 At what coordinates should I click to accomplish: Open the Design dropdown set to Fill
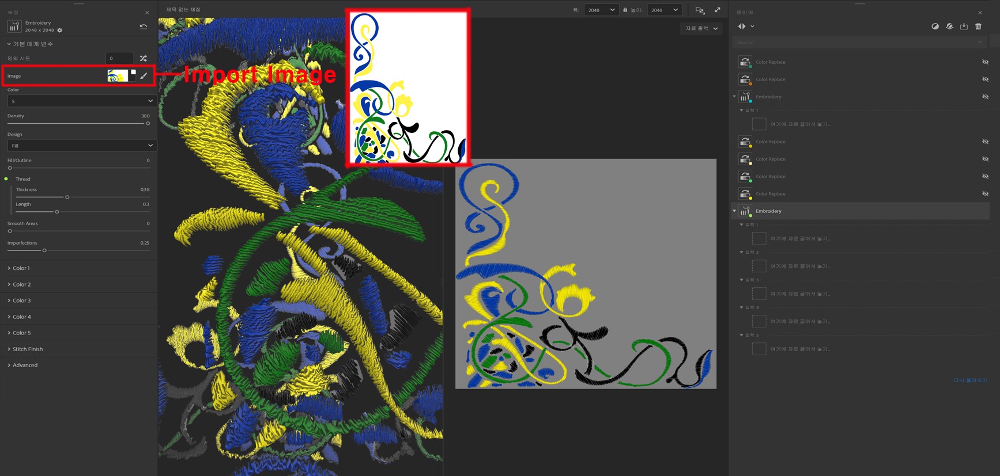[x=81, y=146]
